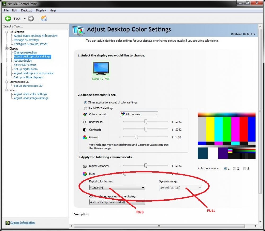The height and width of the screenshot is (231, 265).
Task: Click the Brightness sun icon
Action: coord(85,122)
